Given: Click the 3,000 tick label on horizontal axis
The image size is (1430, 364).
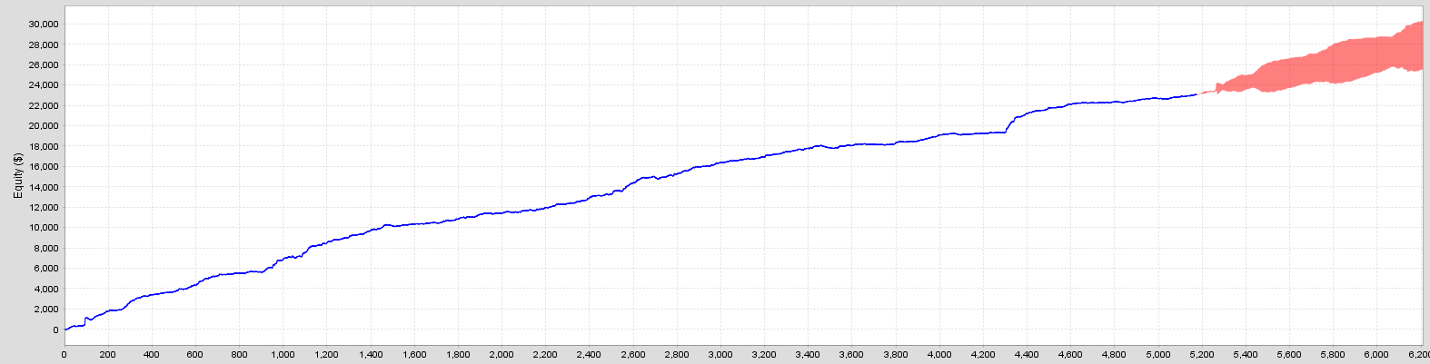Looking at the screenshot, I should pos(720,355).
